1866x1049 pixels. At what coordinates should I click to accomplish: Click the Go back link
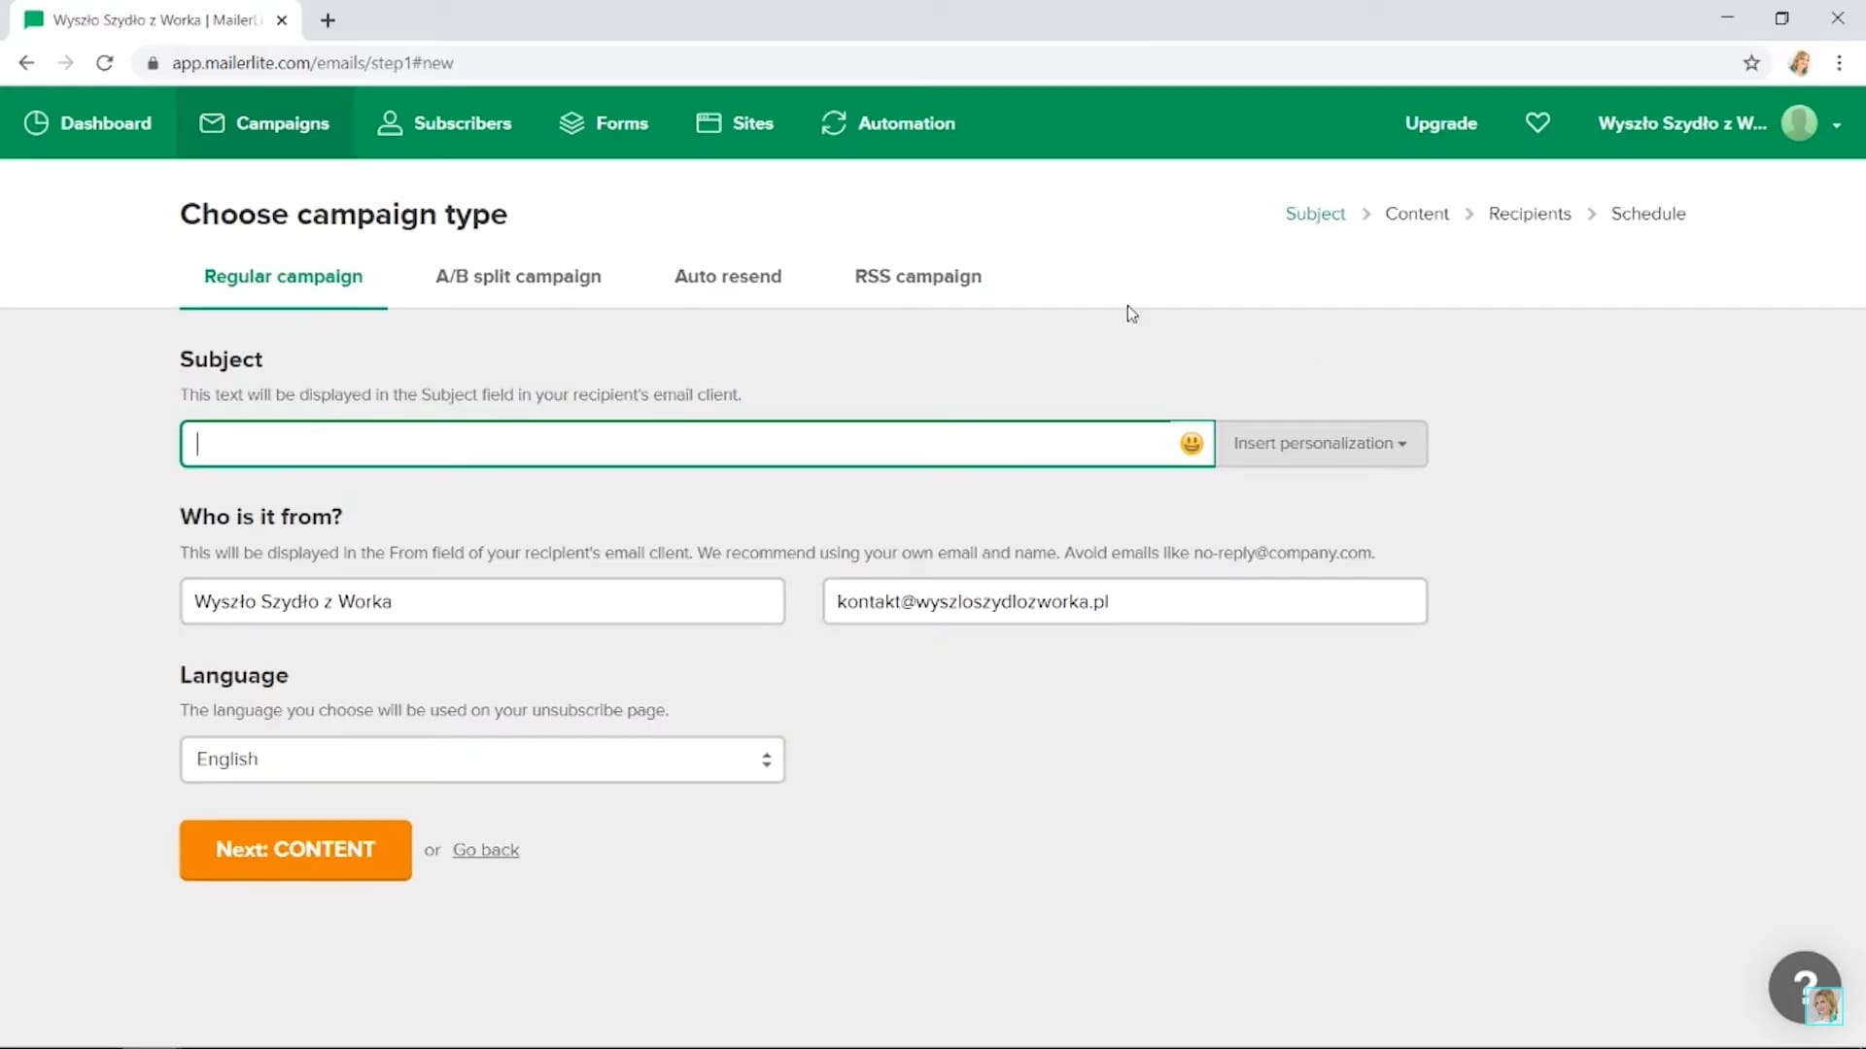(486, 850)
